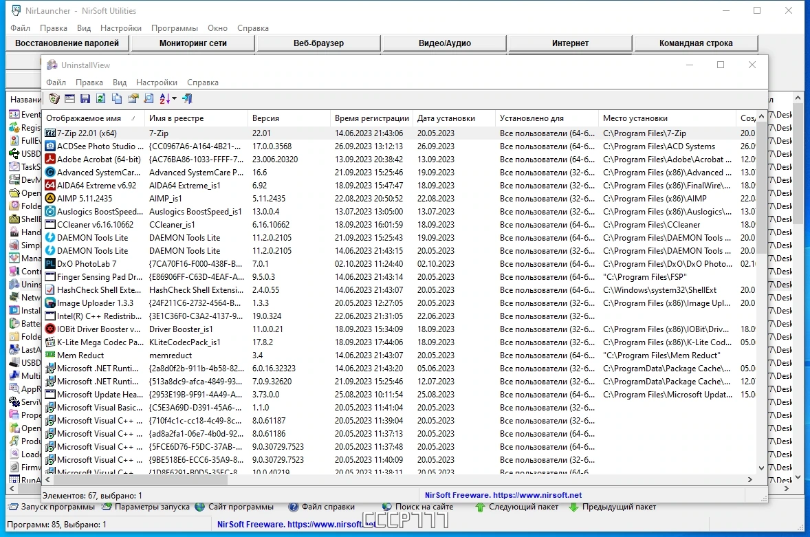810x537 pixels.
Task: Switch to the Веб-браузер tab
Action: pyautogui.click(x=318, y=43)
